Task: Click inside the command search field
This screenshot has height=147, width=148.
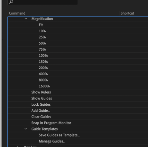Action: tap(42, 2)
